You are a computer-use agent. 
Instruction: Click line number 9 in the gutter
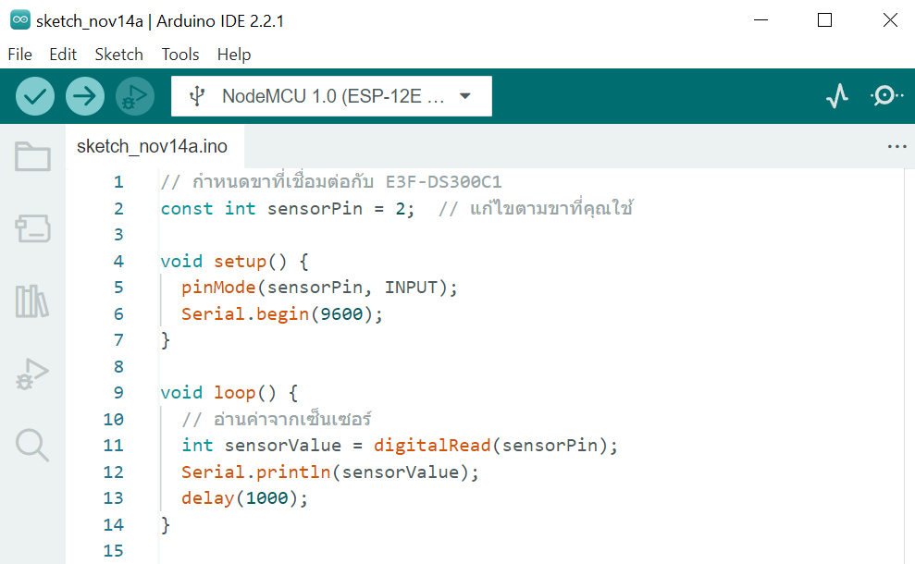118,393
